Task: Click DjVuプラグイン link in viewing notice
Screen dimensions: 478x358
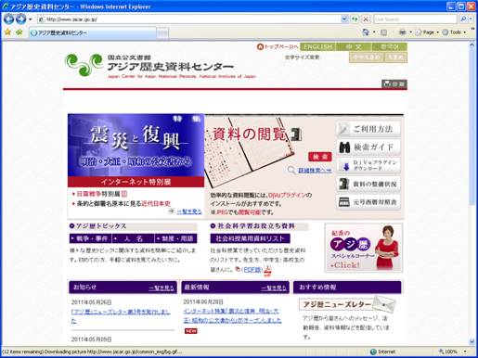Action: pos(287,195)
